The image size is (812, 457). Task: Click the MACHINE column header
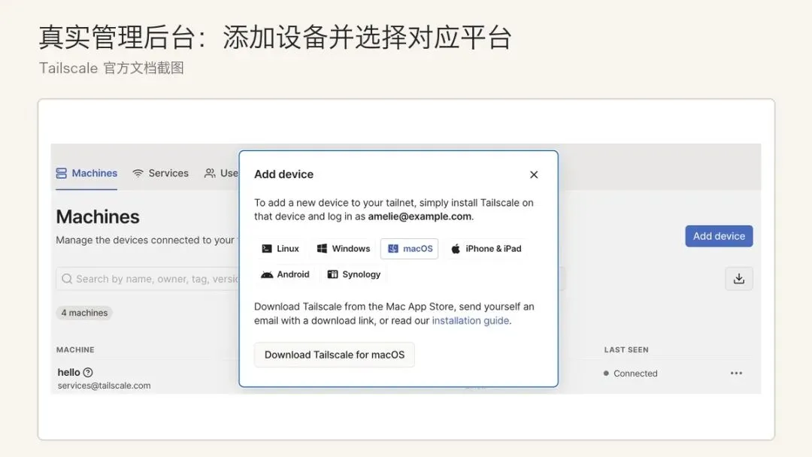point(75,350)
